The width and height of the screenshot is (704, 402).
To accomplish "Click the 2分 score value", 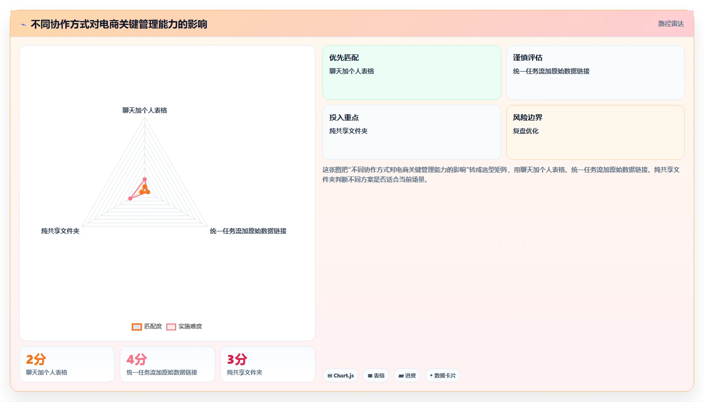I will click(x=36, y=359).
